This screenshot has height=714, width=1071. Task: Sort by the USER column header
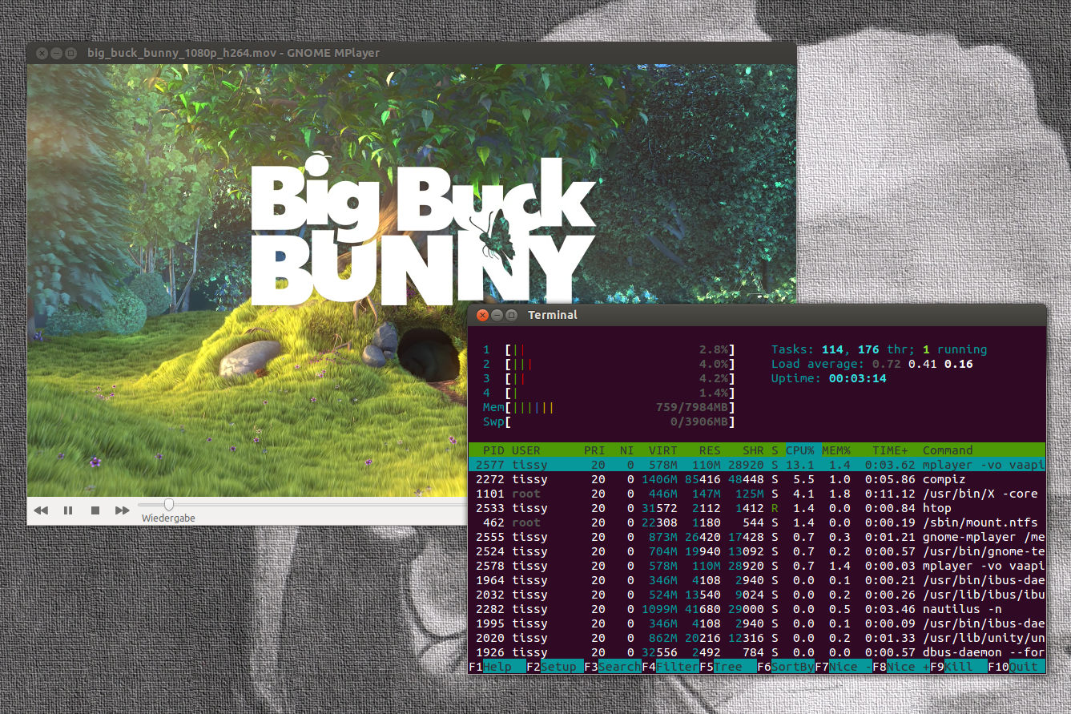pyautogui.click(x=525, y=450)
